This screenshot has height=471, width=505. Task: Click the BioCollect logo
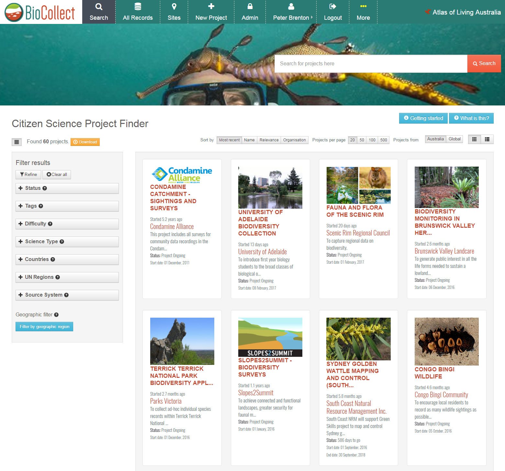40,12
